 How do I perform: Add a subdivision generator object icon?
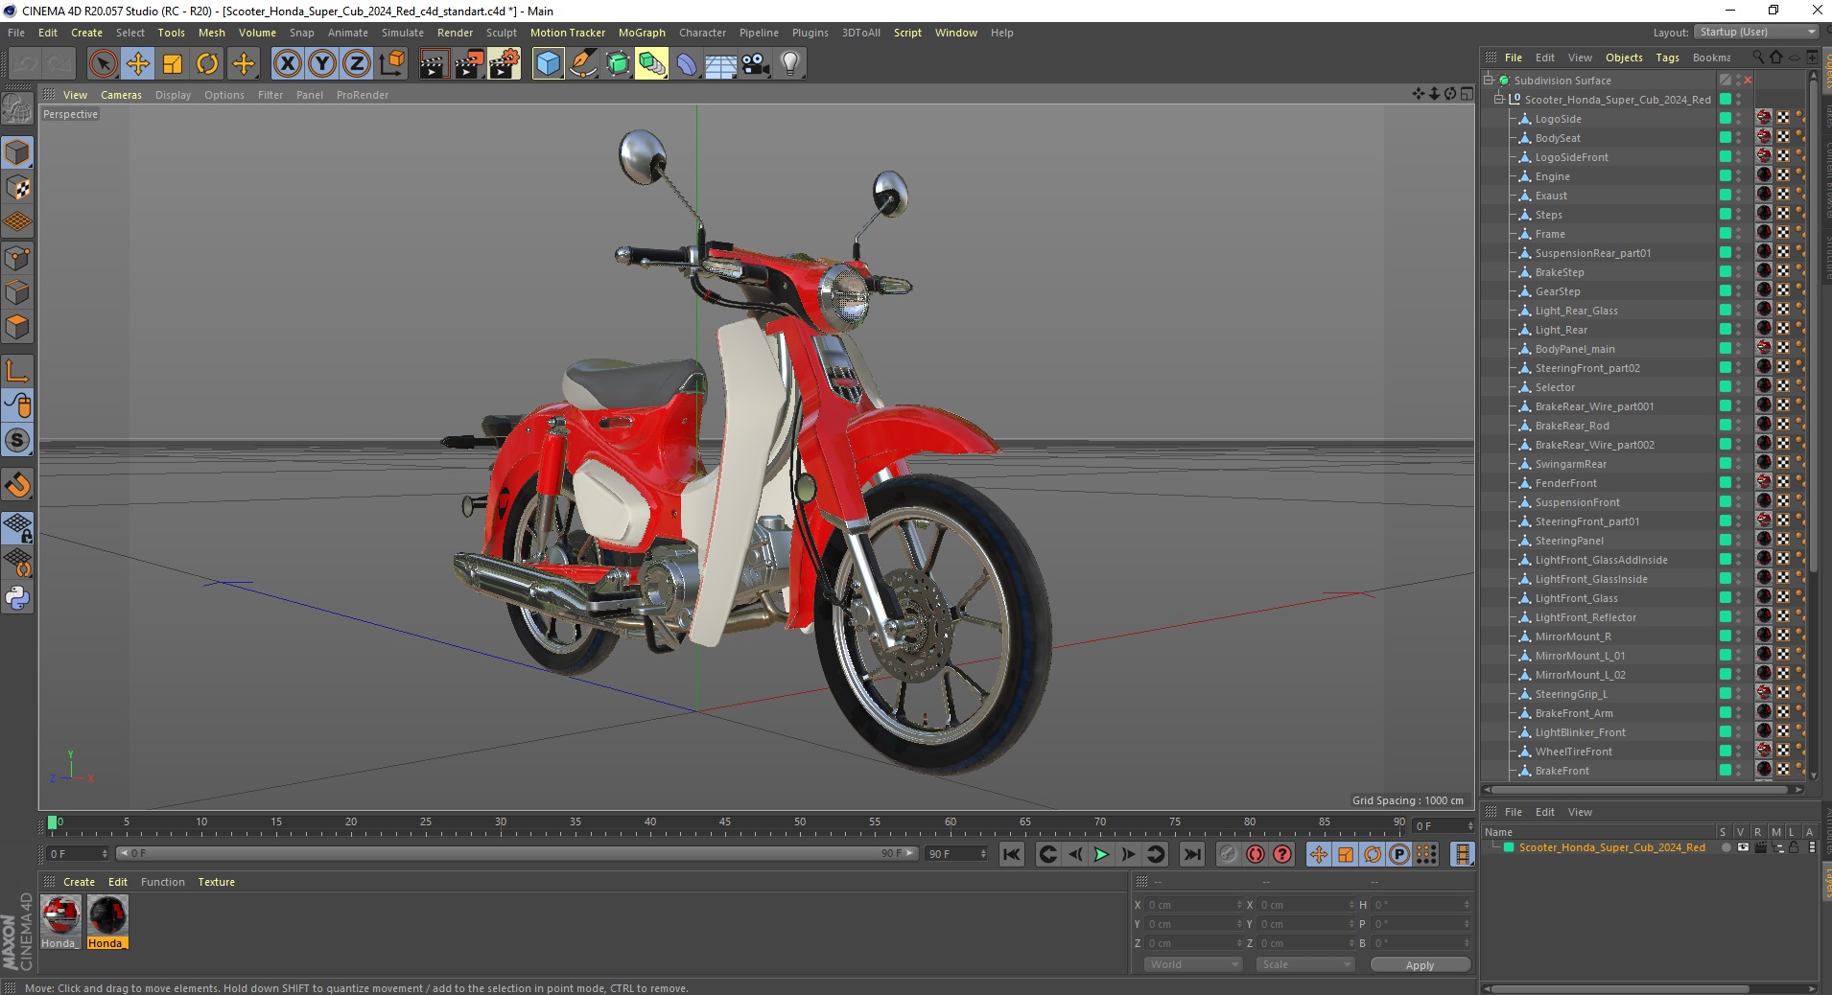(x=618, y=64)
